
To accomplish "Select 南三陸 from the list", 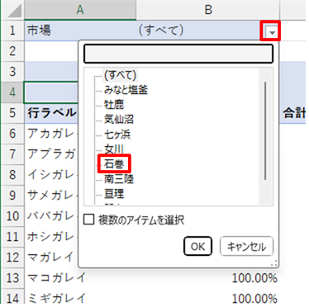I will pyautogui.click(x=119, y=179).
